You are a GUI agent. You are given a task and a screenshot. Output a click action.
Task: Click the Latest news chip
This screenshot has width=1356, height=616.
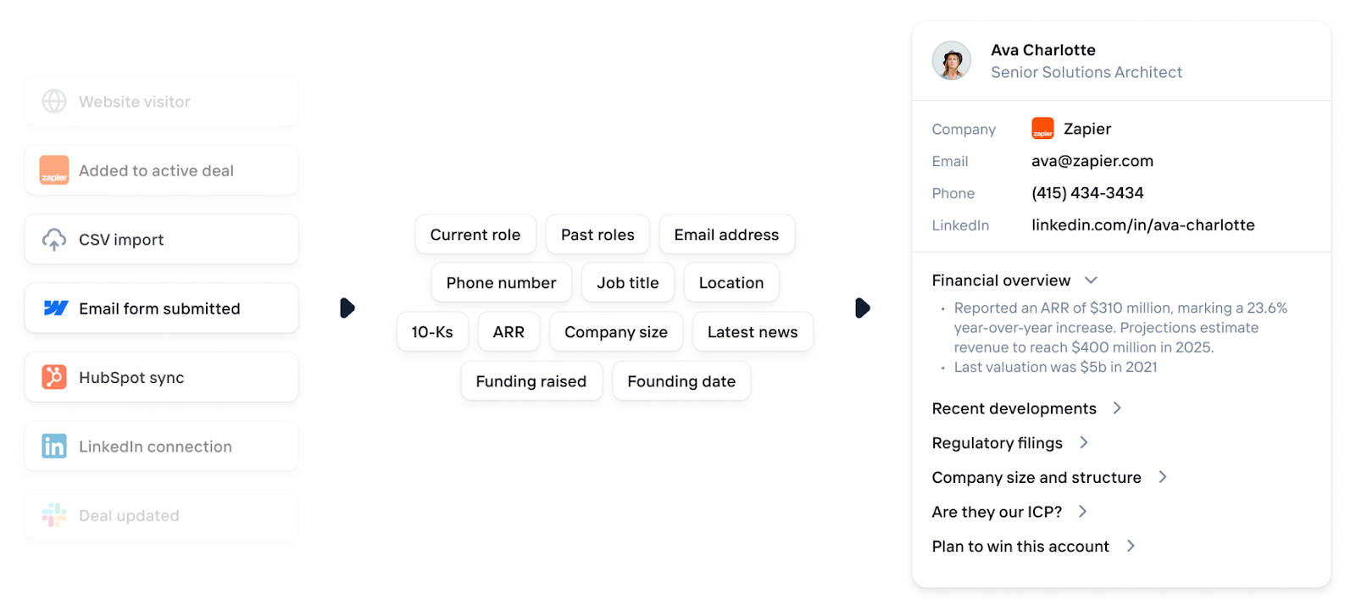pyautogui.click(x=753, y=332)
